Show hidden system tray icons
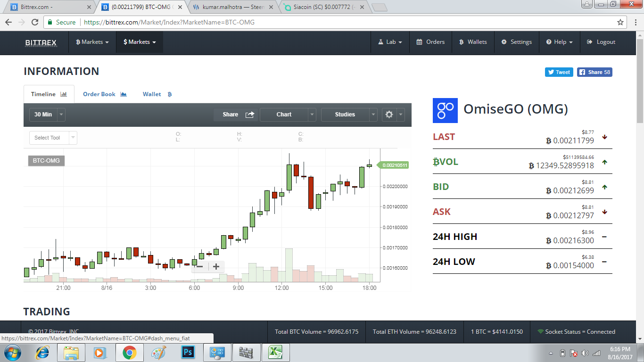 pos(551,353)
